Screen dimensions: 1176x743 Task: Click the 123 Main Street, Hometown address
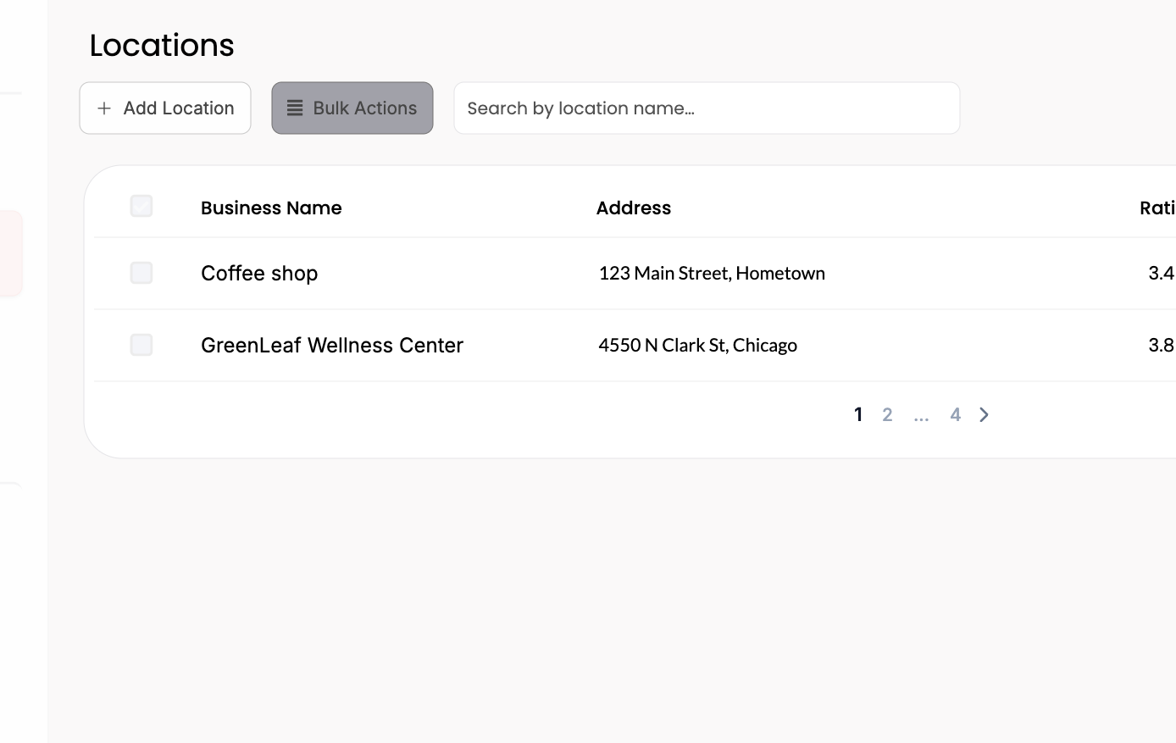click(x=712, y=274)
